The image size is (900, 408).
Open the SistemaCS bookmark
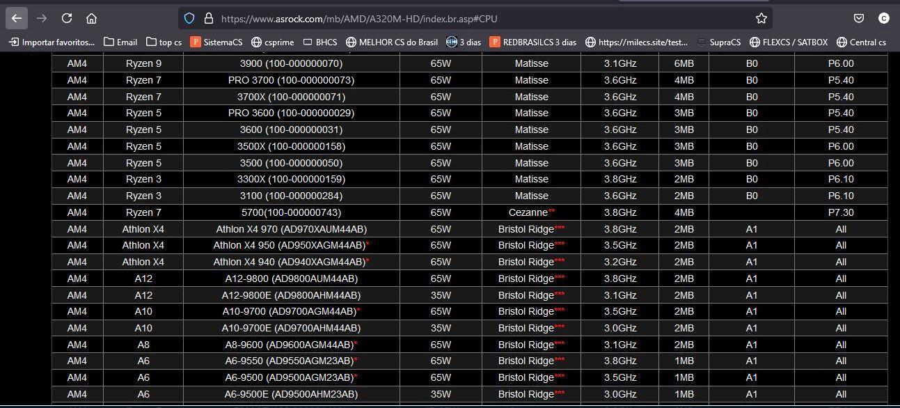coord(216,42)
